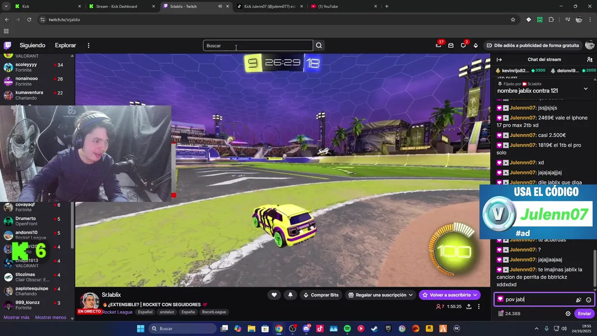Open the stream options three-dot menu
This screenshot has height=336, width=597.
click(x=479, y=307)
